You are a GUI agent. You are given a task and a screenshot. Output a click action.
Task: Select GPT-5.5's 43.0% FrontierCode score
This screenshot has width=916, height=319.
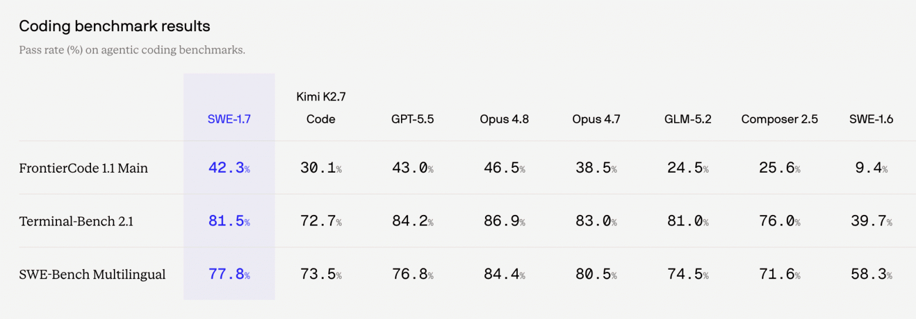[413, 168]
